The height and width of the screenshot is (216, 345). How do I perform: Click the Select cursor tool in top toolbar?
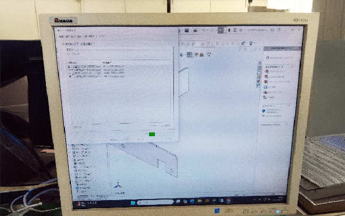[220, 31]
